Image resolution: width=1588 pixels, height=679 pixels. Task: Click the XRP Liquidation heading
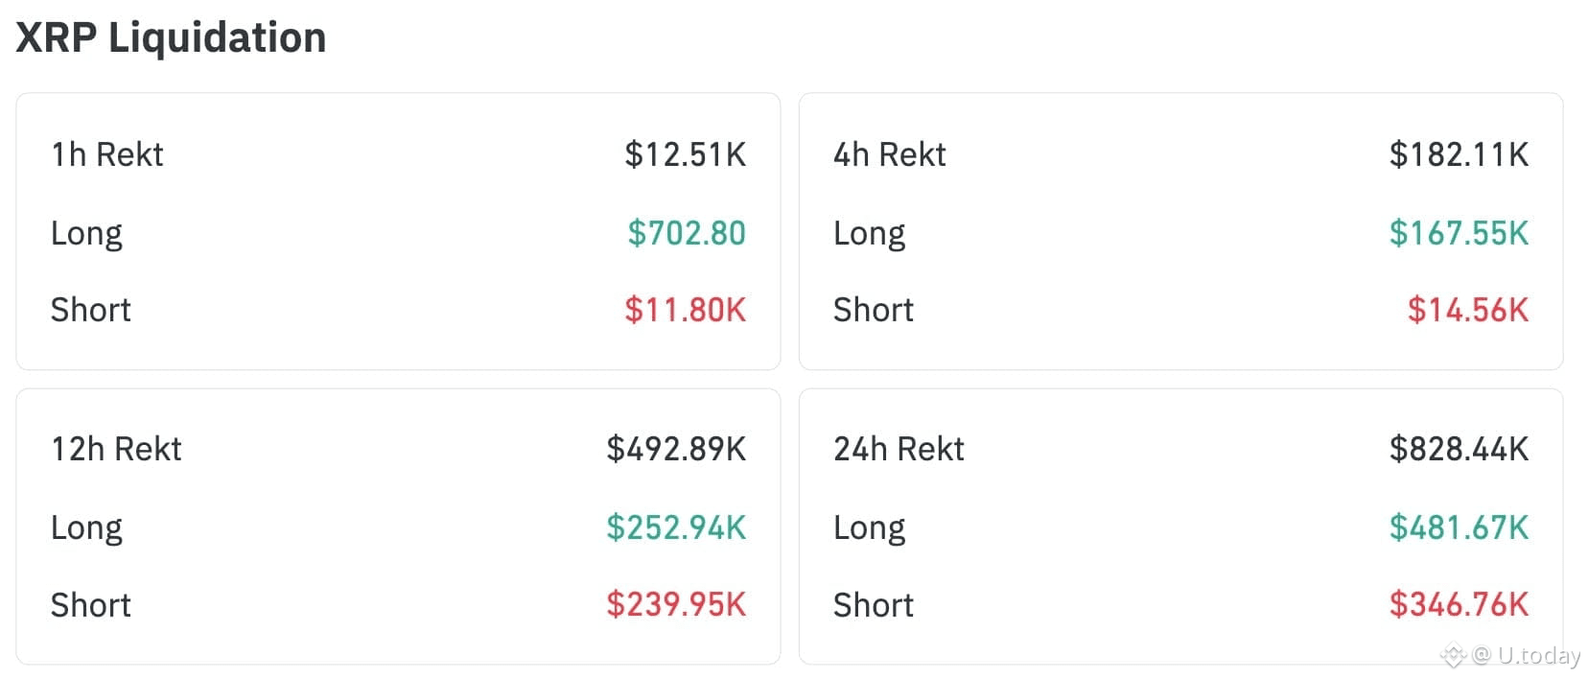tap(172, 37)
